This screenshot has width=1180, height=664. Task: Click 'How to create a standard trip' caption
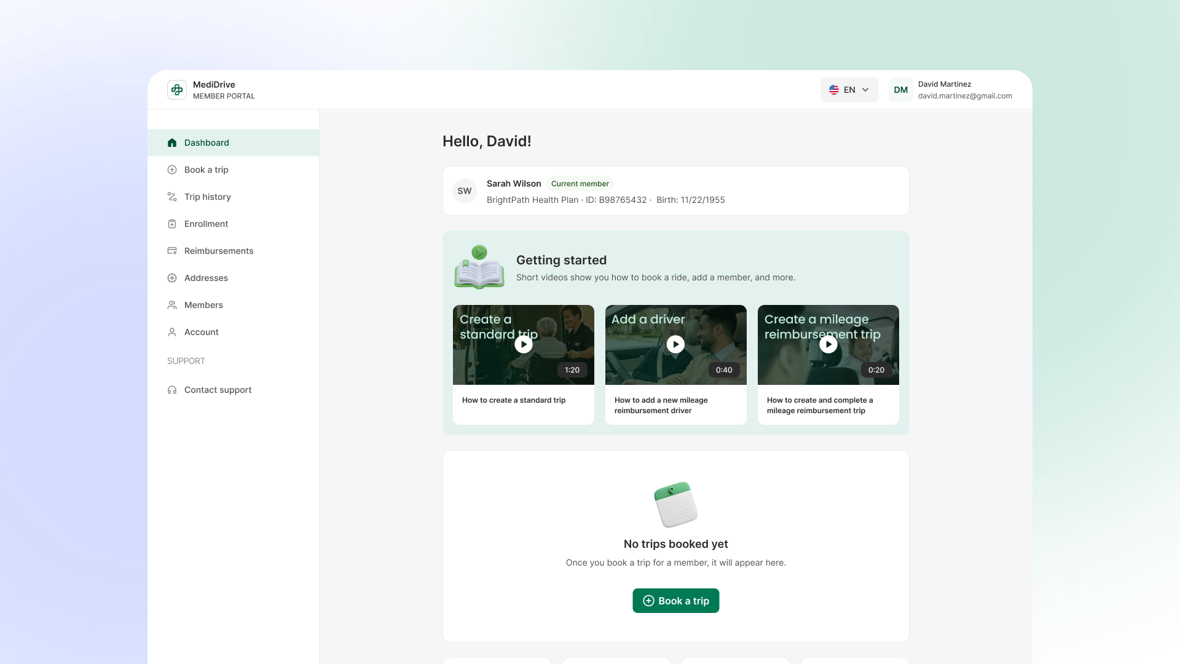click(x=514, y=400)
